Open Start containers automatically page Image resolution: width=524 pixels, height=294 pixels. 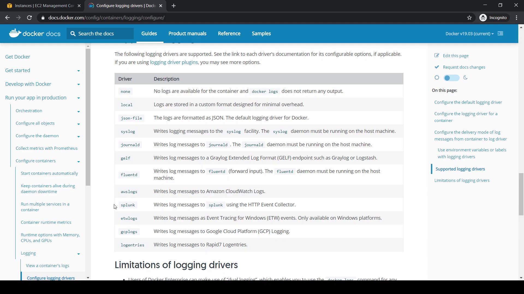click(49, 173)
